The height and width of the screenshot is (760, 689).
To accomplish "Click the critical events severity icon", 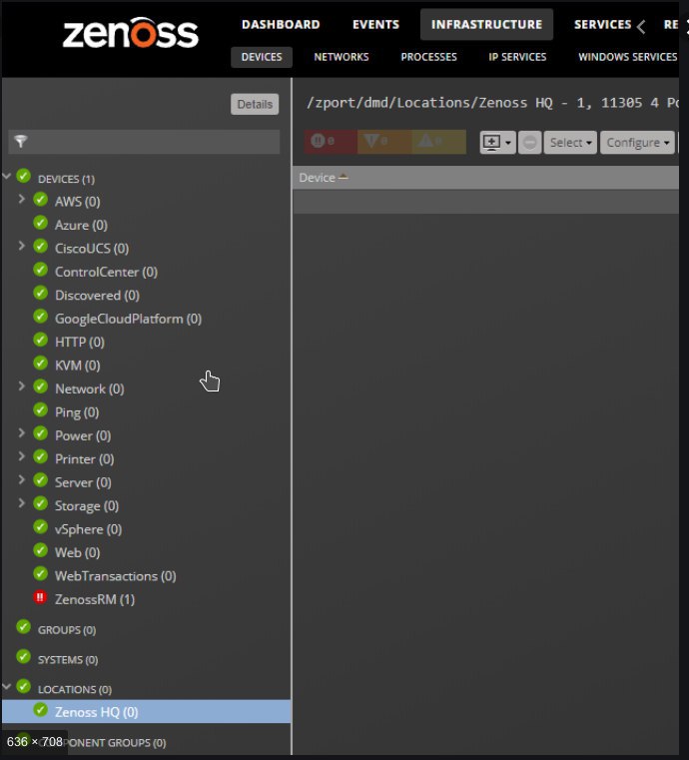I will (319, 141).
